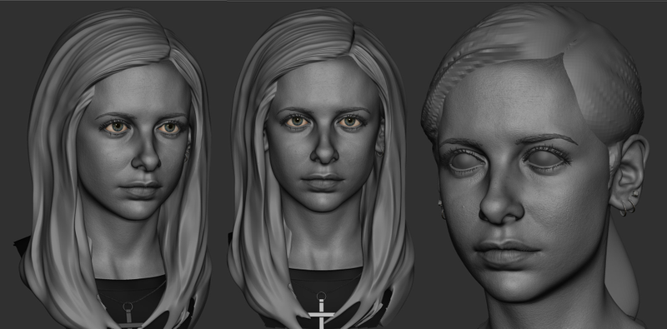Click the close-up model's blank left eye socket
This screenshot has height=329, width=667.
465,162
